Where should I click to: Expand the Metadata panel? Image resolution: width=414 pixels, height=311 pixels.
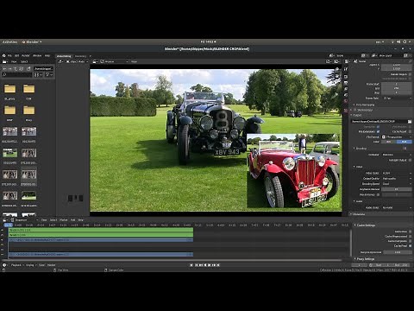tap(359, 214)
